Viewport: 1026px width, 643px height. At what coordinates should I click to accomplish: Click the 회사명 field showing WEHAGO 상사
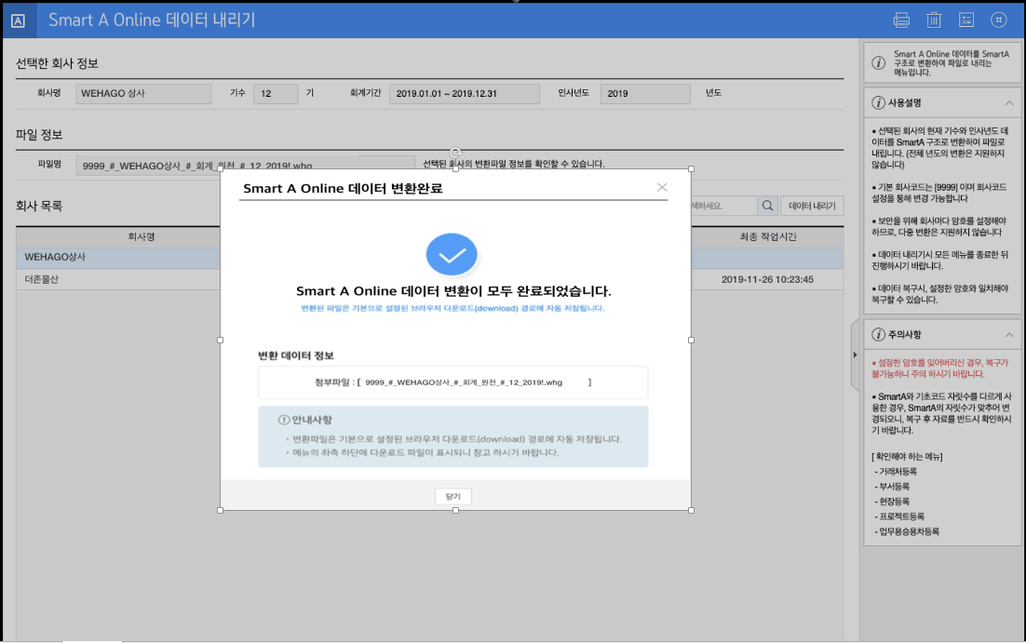pos(144,94)
